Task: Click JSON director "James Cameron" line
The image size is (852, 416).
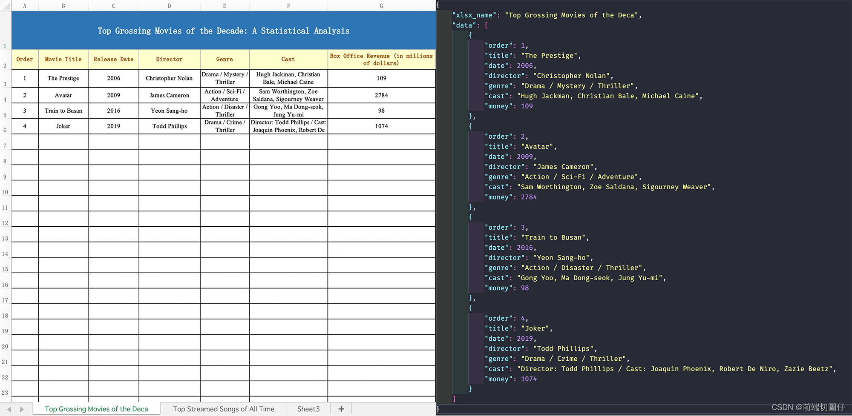Action: 541,167
